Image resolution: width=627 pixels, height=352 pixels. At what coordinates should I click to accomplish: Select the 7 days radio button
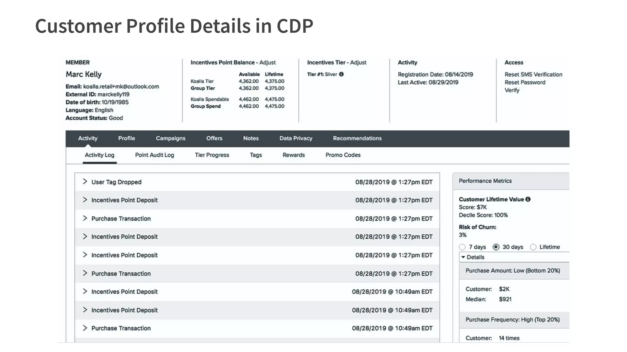(x=462, y=247)
